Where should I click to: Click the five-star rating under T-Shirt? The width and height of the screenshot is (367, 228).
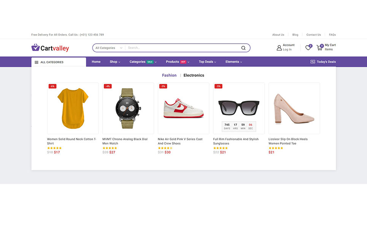54,148
